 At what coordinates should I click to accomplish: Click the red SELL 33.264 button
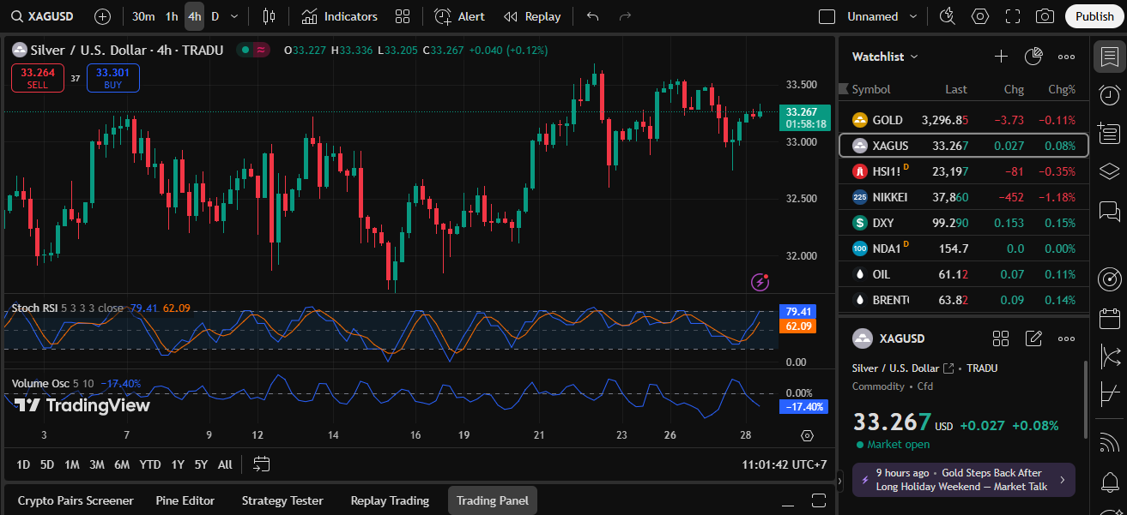click(38, 78)
